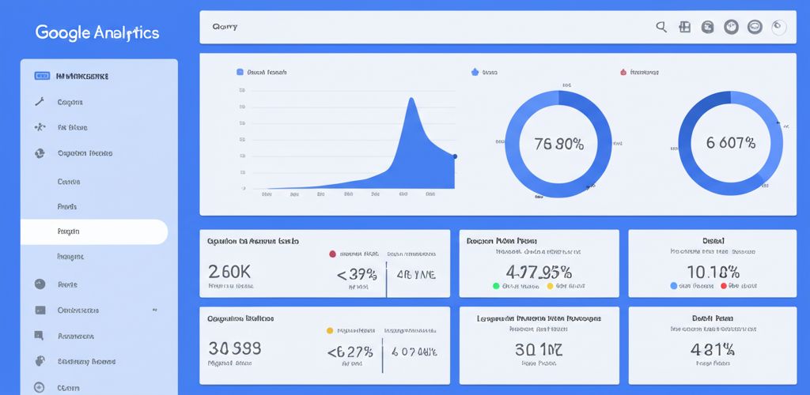
Task: Click the blue rectangle icon atop the sidebar
Action: [42, 77]
